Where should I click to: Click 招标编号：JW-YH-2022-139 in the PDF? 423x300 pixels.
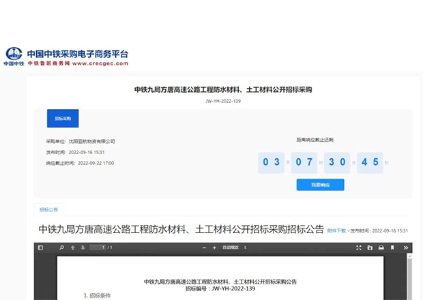(220, 288)
